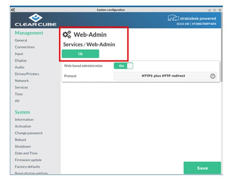235x185 pixels.
Task: Toggle the Web-based administration switch off
Action: [x=123, y=66]
